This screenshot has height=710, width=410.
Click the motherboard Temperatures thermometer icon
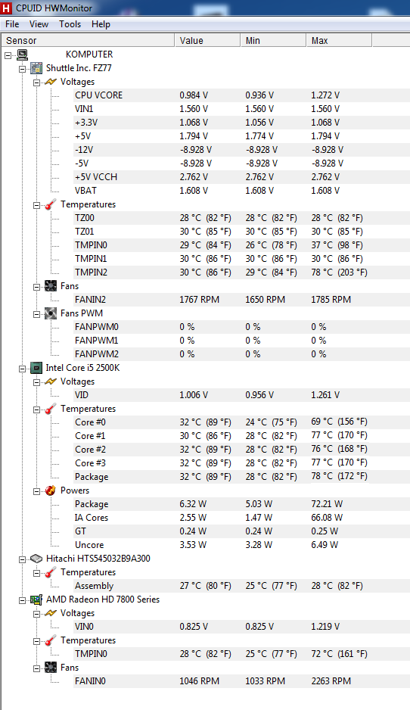(51, 204)
